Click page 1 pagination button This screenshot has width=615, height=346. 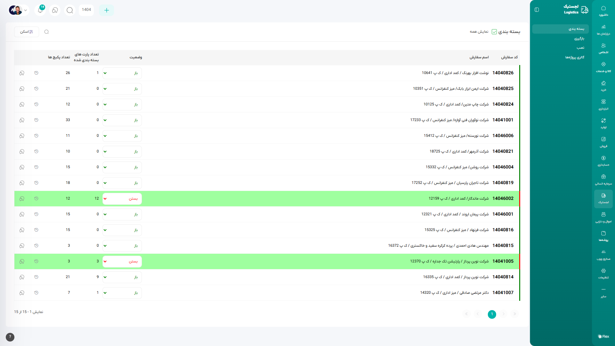pos(492,314)
